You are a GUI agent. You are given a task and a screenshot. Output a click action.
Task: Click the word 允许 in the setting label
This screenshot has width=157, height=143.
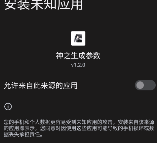(x=11, y=85)
